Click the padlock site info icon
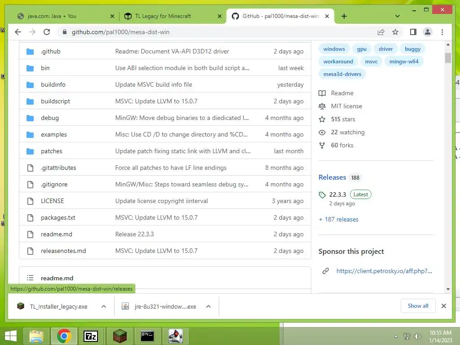This screenshot has height=345, width=460. pyautogui.click(x=65, y=32)
